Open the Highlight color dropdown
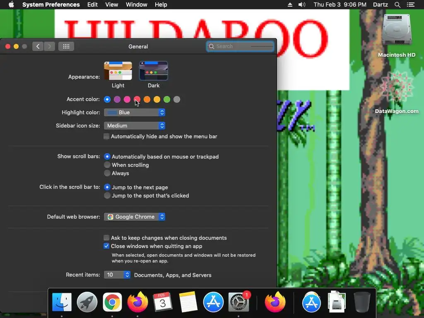 pyautogui.click(x=135, y=113)
